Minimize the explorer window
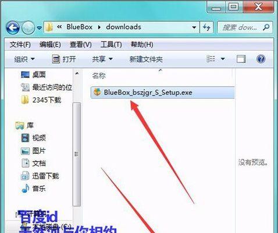The image size is (278, 233). (x=216, y=8)
